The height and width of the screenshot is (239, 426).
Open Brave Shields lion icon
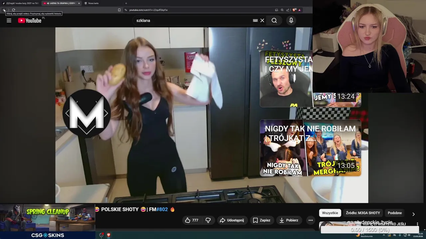[294, 10]
